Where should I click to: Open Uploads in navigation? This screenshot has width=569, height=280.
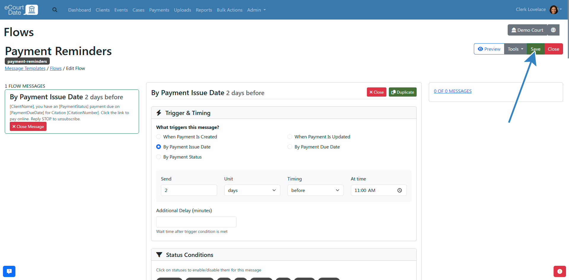[x=183, y=10]
